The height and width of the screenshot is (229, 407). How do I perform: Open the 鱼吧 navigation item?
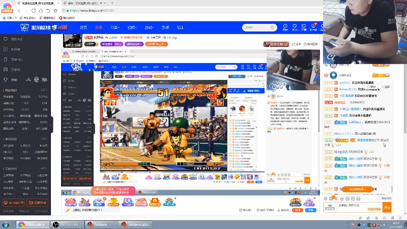[165, 27]
